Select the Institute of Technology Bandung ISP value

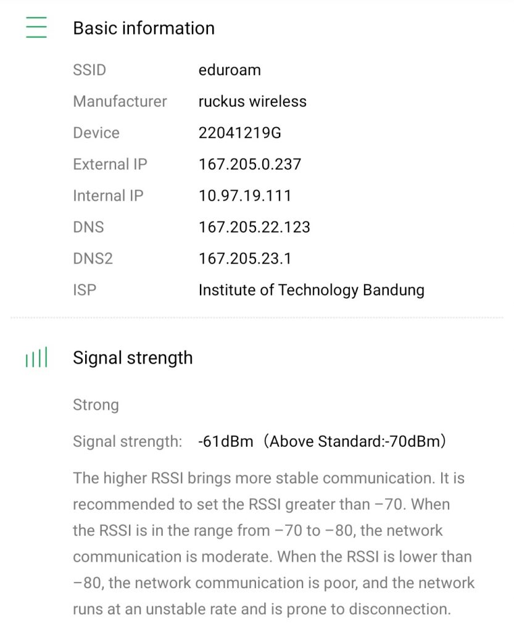[x=311, y=290]
